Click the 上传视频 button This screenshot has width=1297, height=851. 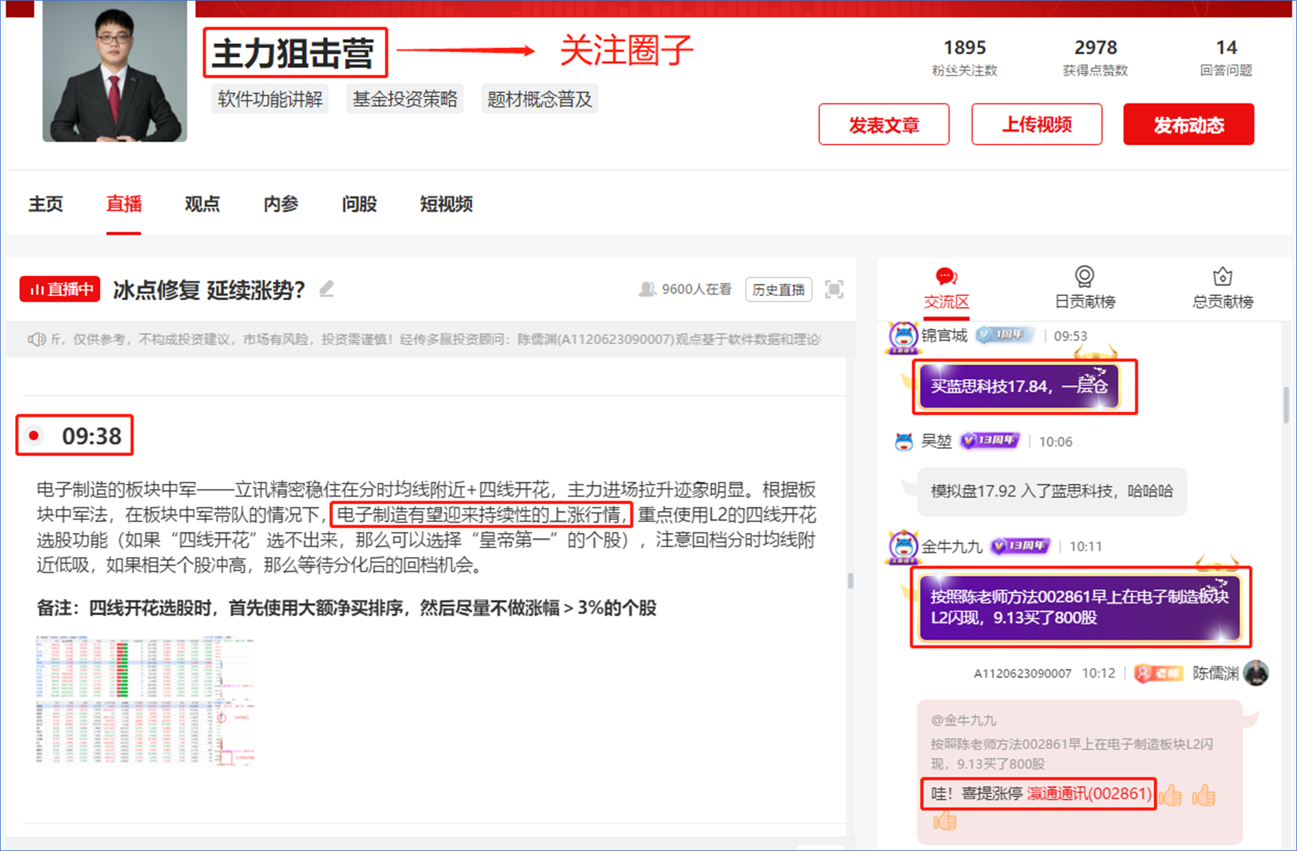(x=1037, y=125)
